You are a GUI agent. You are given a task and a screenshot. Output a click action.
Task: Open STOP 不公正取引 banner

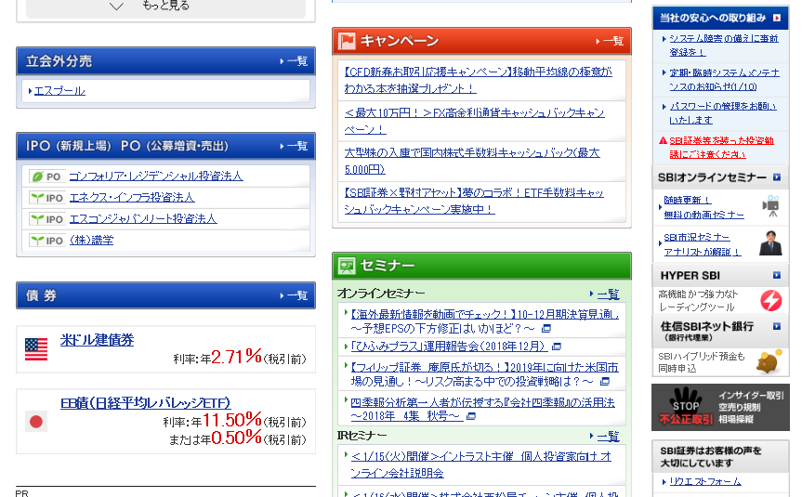(720, 408)
